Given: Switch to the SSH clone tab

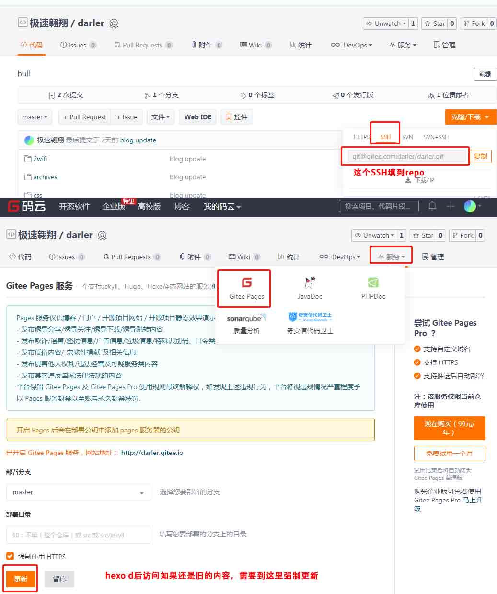Looking at the screenshot, I should (385, 137).
